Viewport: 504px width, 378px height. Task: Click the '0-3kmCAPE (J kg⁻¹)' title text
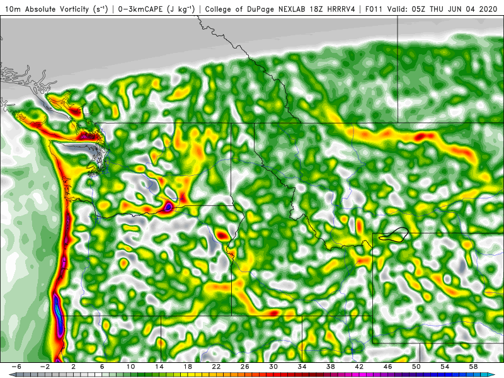coord(156,9)
